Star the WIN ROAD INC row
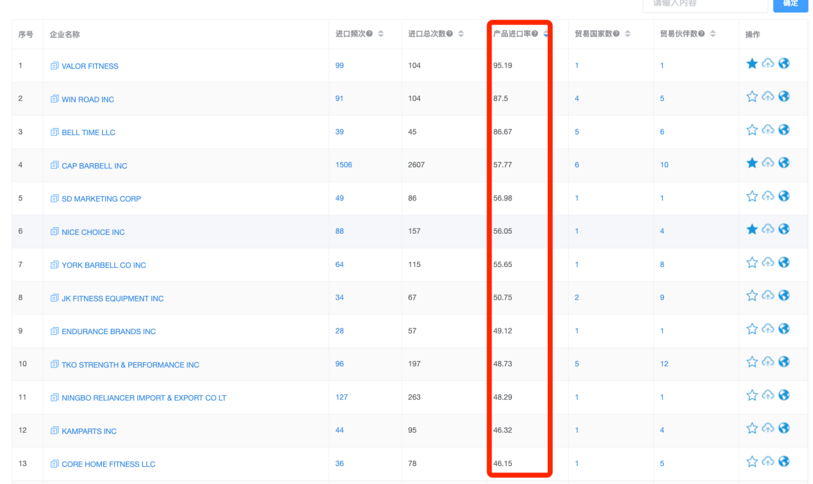The width and height of the screenshot is (813, 484). click(752, 97)
